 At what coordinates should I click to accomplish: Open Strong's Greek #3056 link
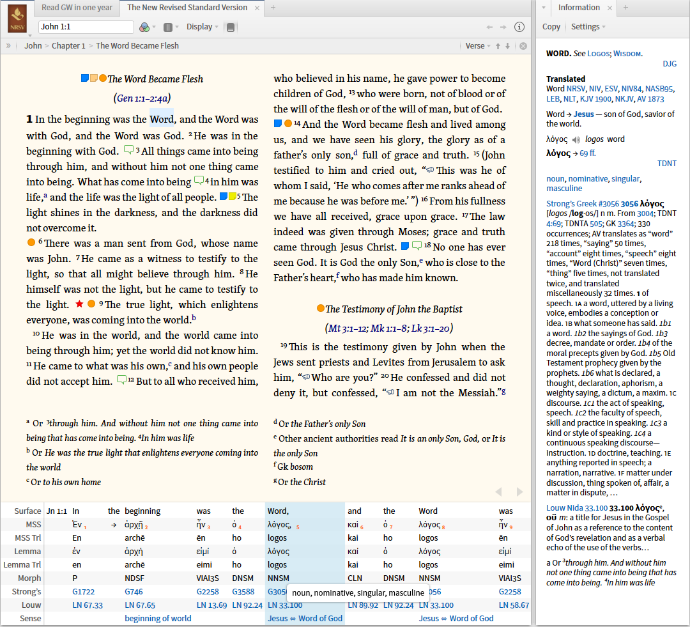583,203
